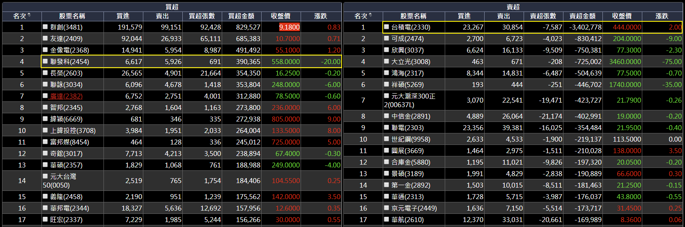Viewport: 685px width, 227px height.
Task: Click 第一金(2892) stock name
Action: tap(411, 185)
